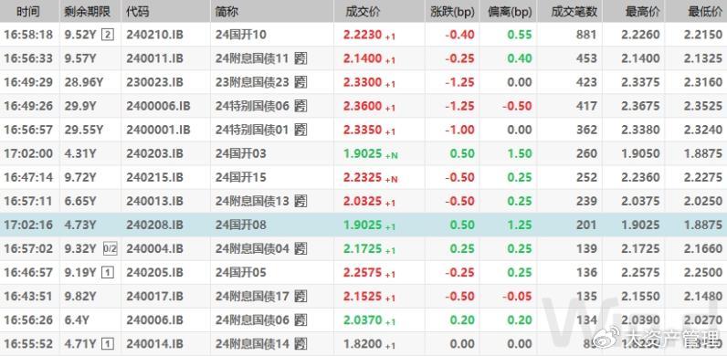Image resolution: width=727 pixels, height=356 pixels.
Task: Select bond code 240203.IB
Action: click(x=155, y=153)
